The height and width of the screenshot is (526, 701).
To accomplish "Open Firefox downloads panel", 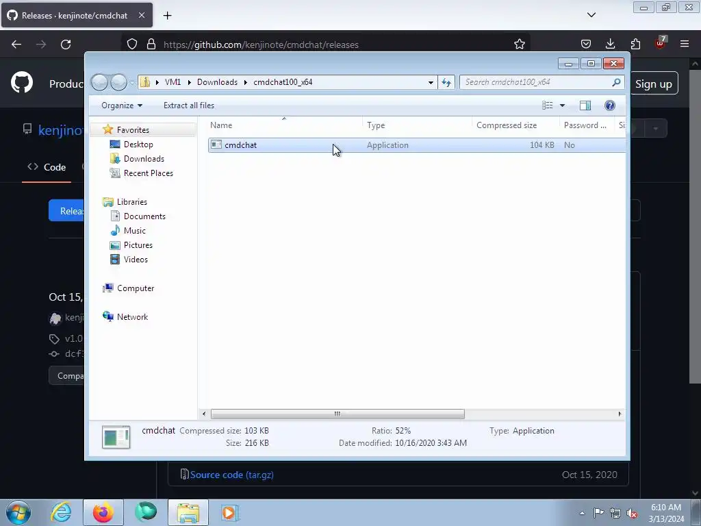I will 610,44.
